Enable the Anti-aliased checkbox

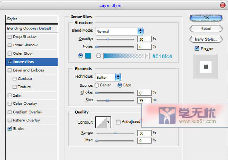pos(118,122)
